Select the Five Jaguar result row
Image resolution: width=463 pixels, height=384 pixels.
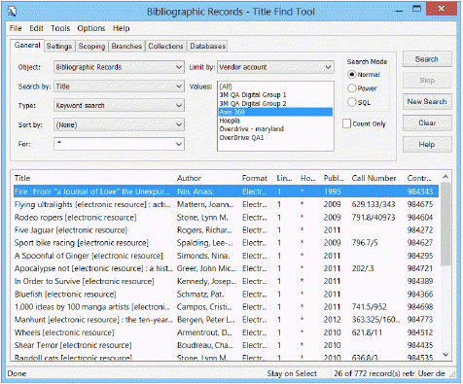[x=226, y=230]
